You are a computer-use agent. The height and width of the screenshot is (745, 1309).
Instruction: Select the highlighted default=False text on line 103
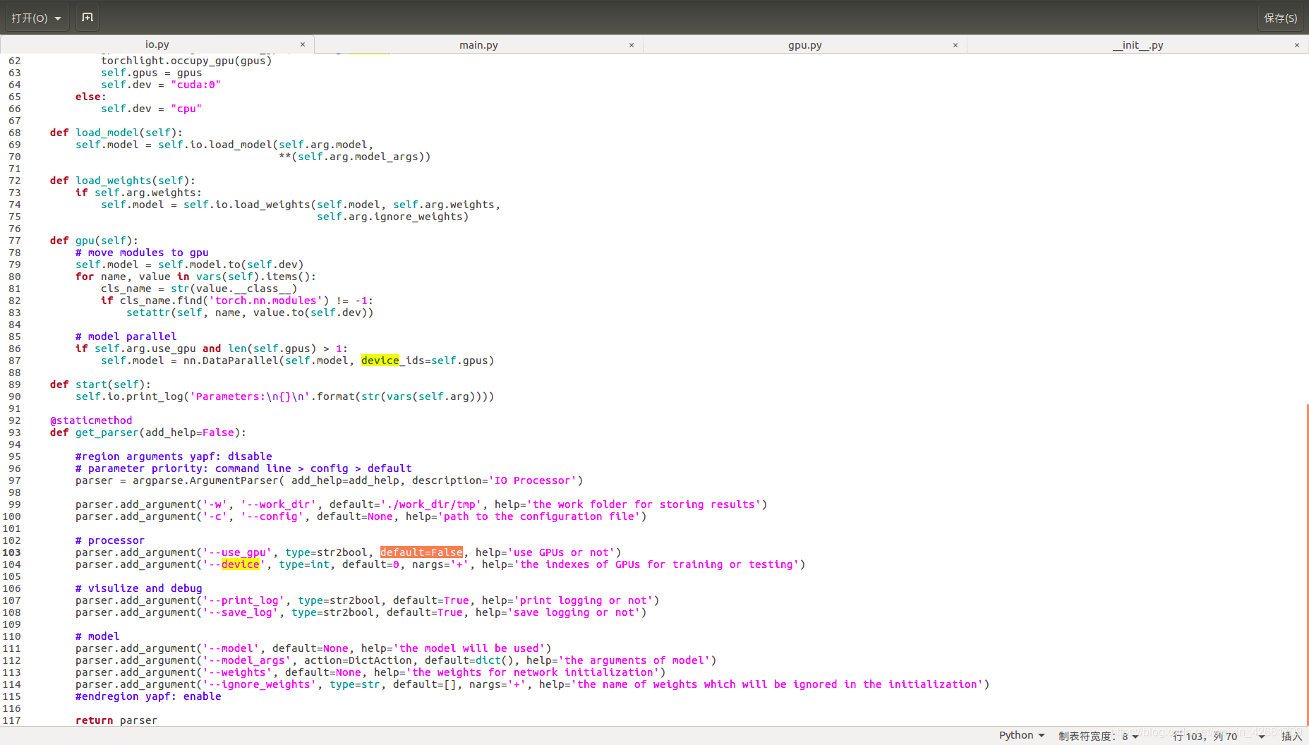point(421,552)
